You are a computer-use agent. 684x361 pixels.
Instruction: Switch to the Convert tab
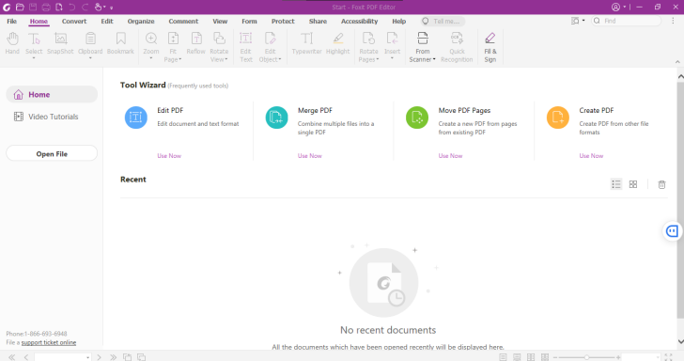[x=74, y=21]
